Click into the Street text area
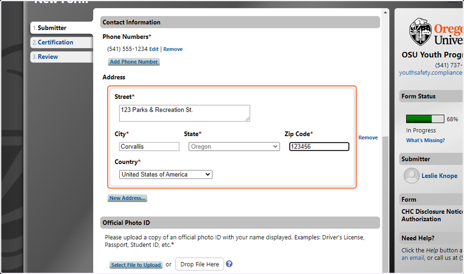This screenshot has width=464, height=274. (184, 113)
